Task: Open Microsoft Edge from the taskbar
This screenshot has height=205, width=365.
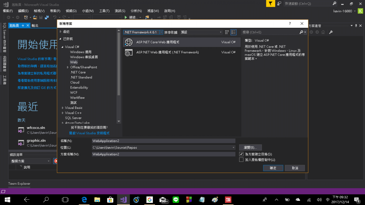Action: point(84,200)
